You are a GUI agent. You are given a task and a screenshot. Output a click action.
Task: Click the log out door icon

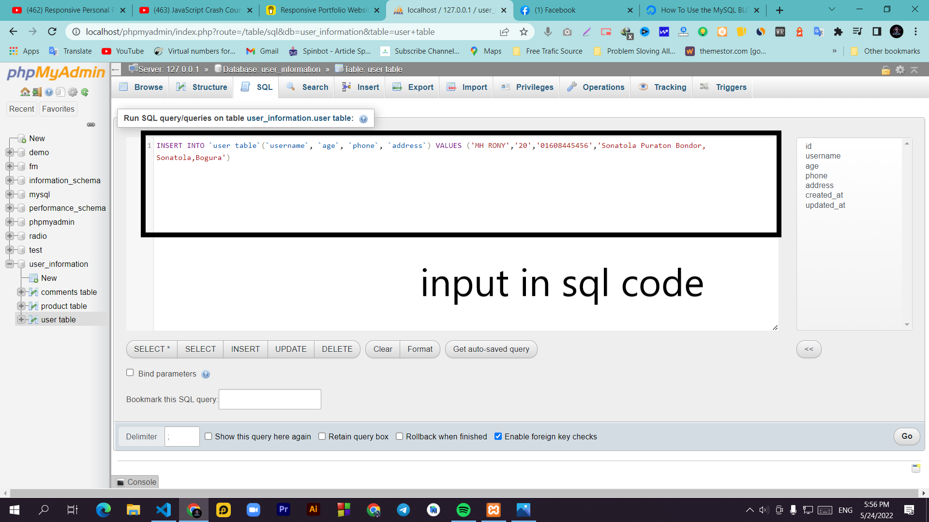[37, 92]
